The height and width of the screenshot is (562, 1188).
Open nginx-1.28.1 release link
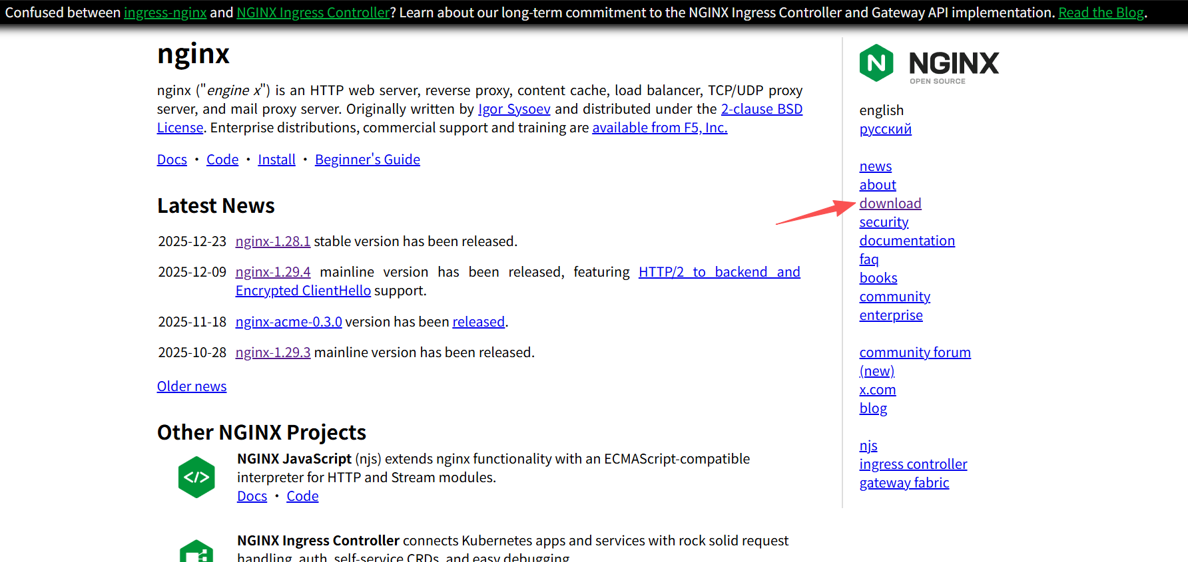point(273,241)
